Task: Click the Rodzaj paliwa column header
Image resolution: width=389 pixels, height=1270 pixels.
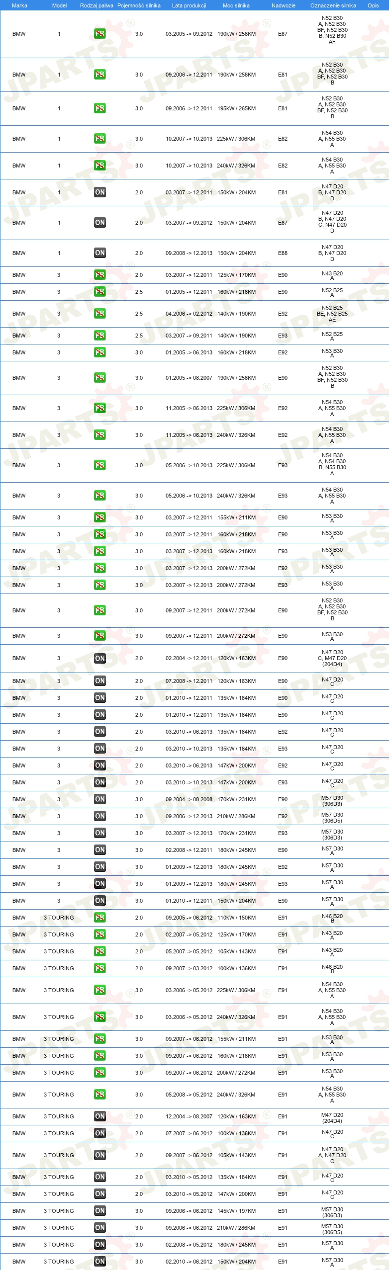Action: (x=97, y=5)
